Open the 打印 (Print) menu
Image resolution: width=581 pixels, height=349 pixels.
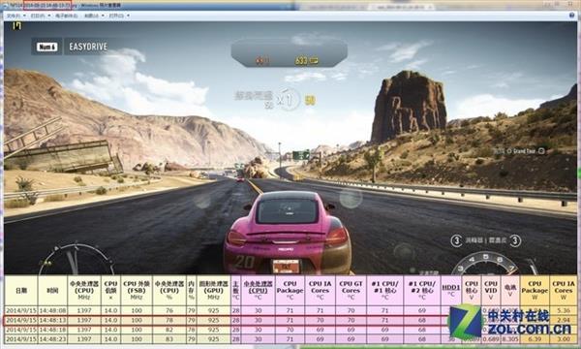pyautogui.click(x=38, y=16)
